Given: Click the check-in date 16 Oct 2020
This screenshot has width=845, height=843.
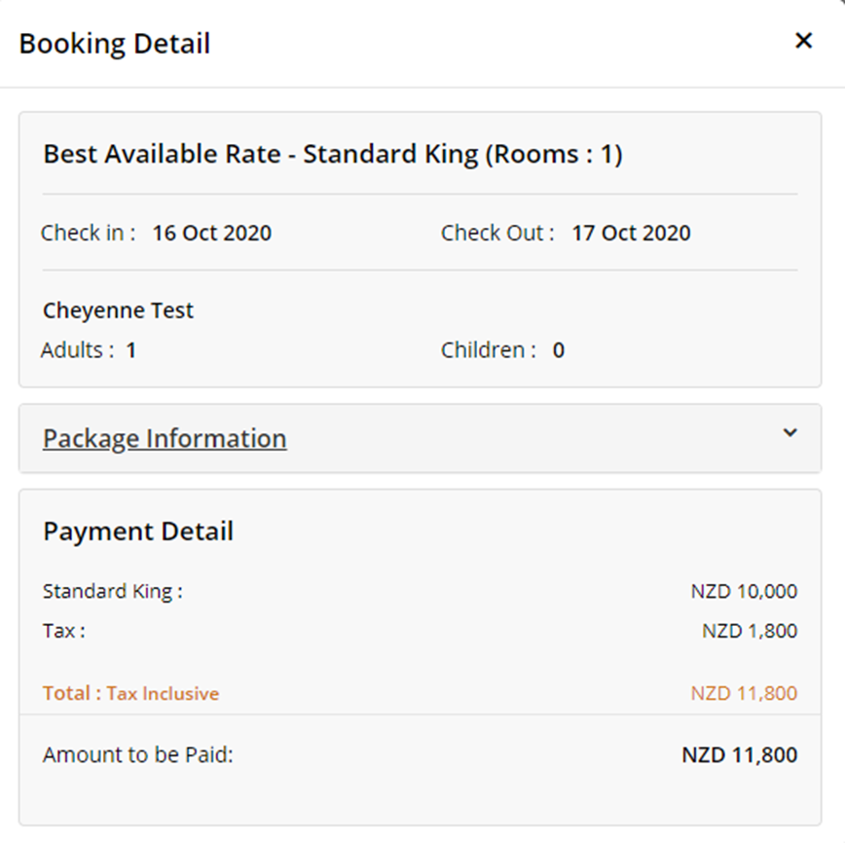Looking at the screenshot, I should tap(212, 234).
